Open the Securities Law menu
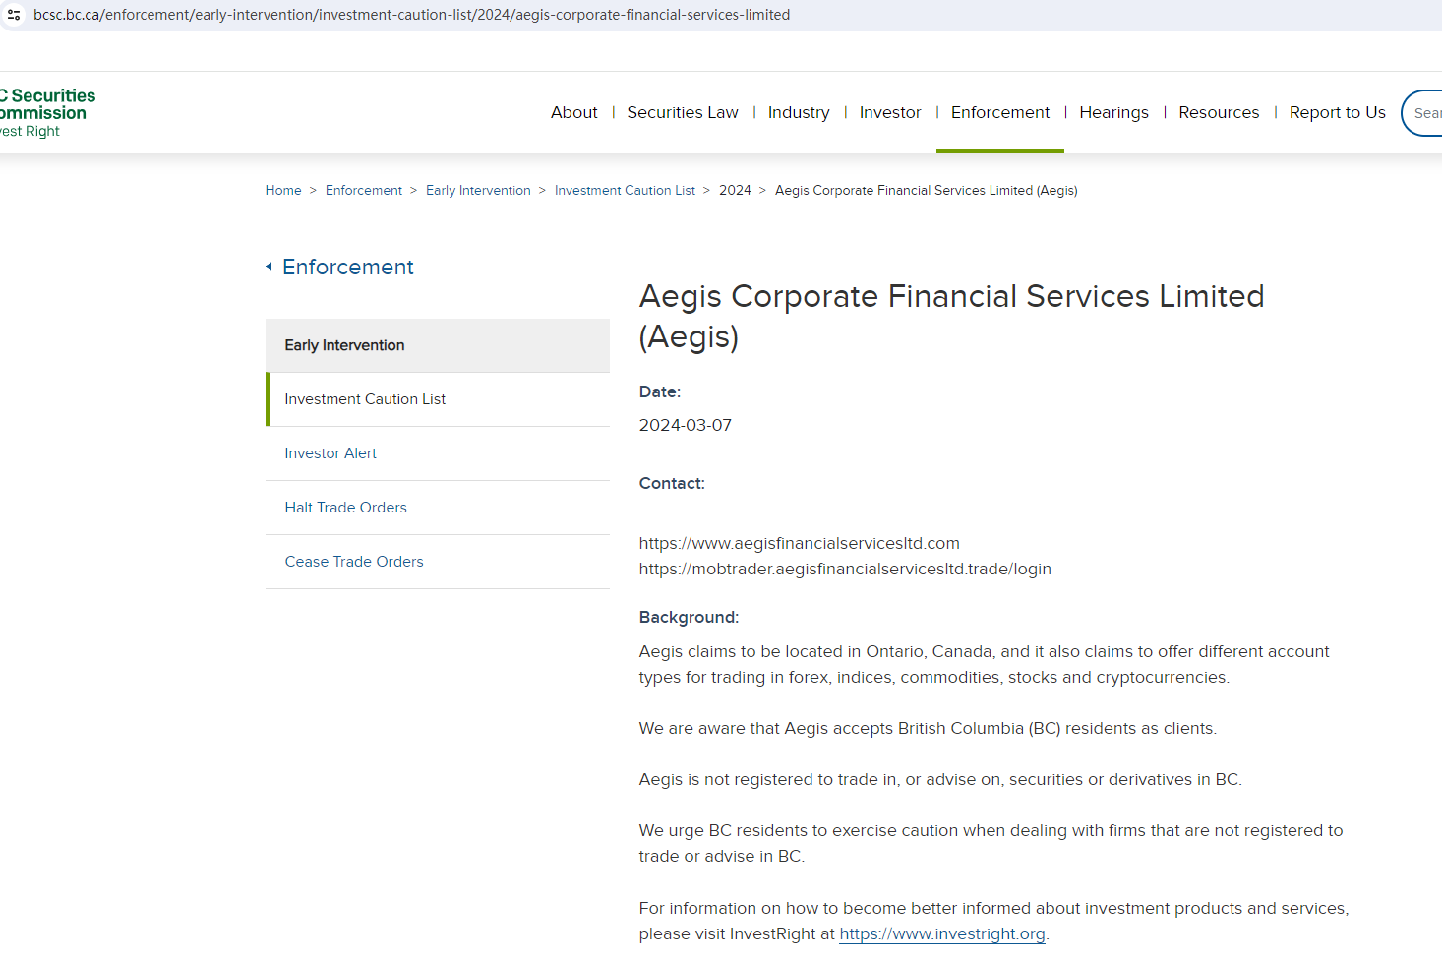Screen dimensions: 1442x963 pyautogui.click(x=682, y=112)
